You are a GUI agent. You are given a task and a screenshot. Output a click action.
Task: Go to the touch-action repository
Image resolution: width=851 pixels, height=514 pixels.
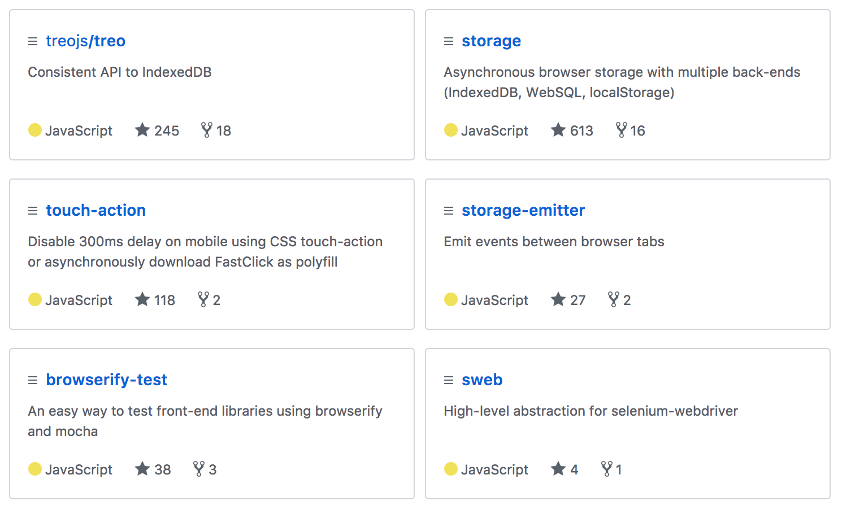(95, 210)
